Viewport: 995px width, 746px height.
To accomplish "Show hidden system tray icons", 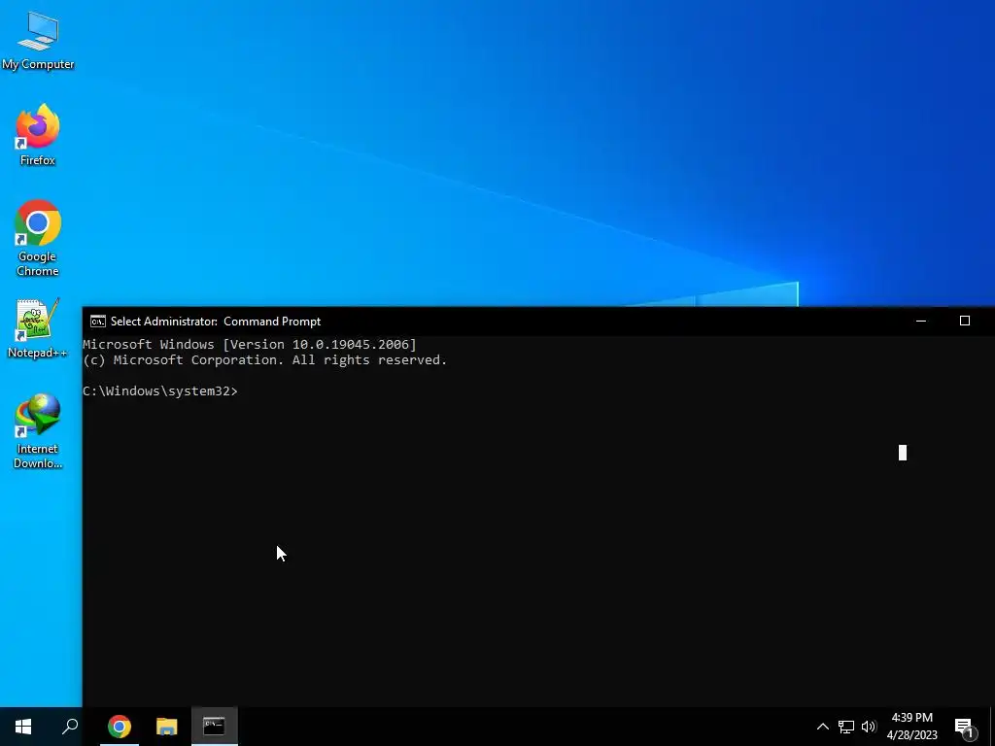I will (822, 727).
